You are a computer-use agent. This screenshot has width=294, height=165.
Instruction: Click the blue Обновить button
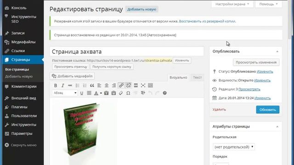[267, 110]
